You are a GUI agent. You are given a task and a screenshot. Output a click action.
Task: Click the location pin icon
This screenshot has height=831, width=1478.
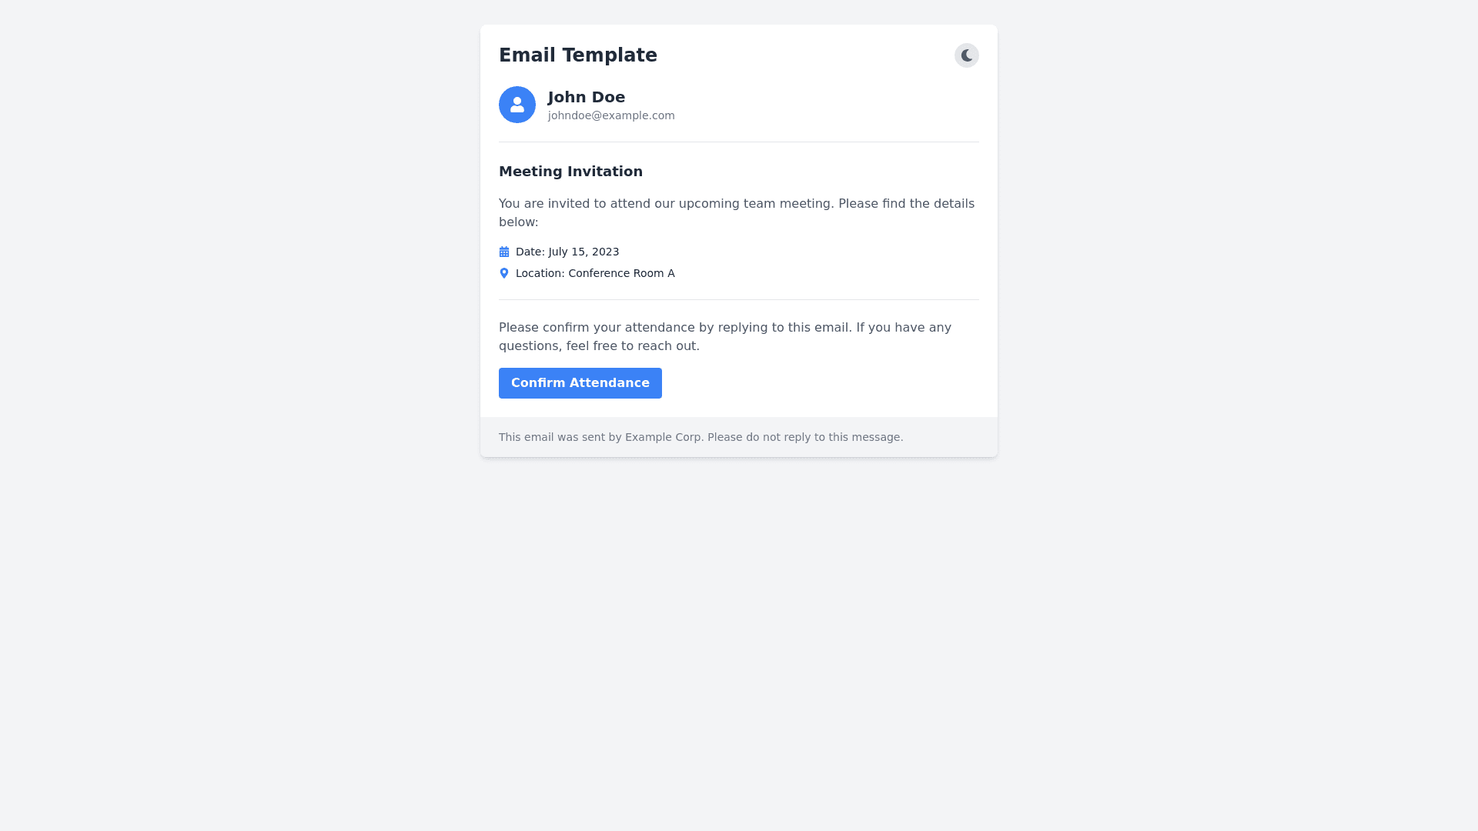504,273
